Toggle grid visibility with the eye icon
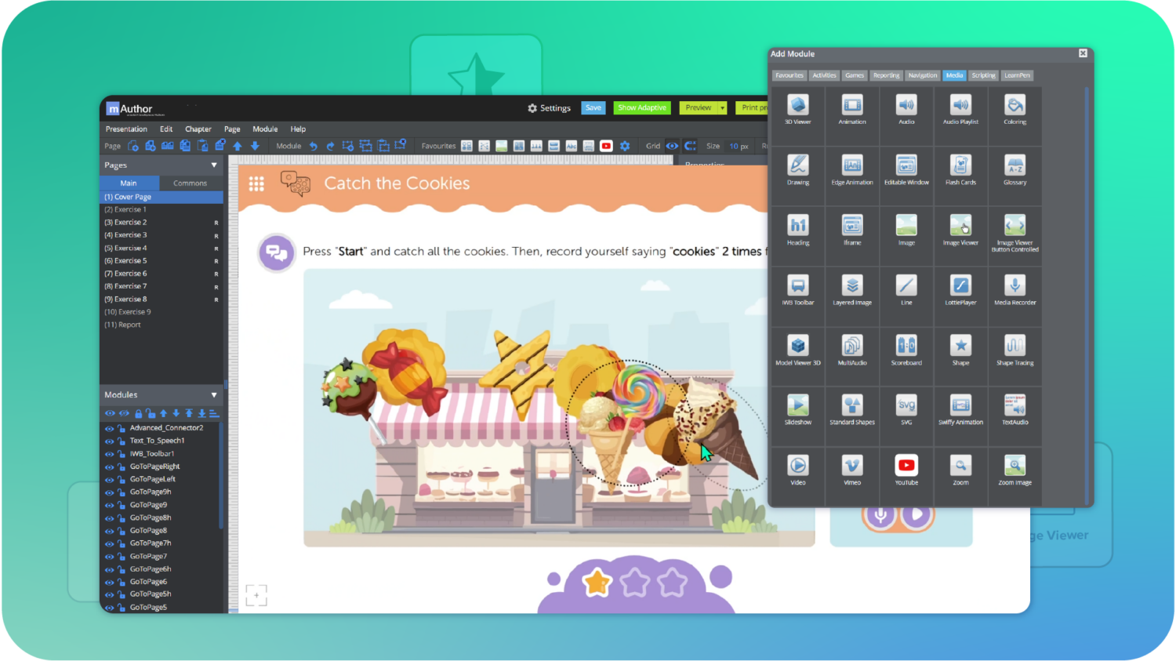 (x=672, y=146)
